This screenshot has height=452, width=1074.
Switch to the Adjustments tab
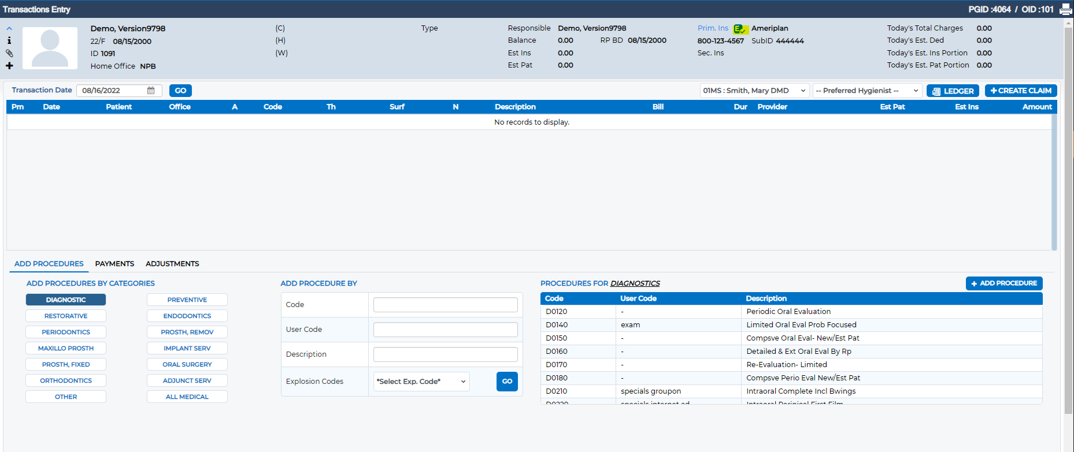tap(172, 264)
